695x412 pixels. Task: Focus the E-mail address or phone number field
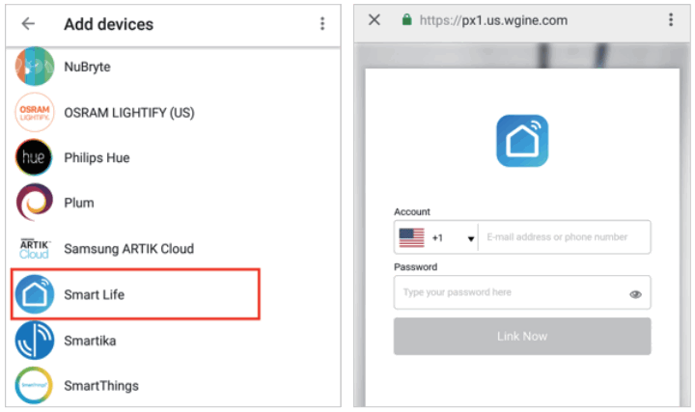tap(564, 237)
